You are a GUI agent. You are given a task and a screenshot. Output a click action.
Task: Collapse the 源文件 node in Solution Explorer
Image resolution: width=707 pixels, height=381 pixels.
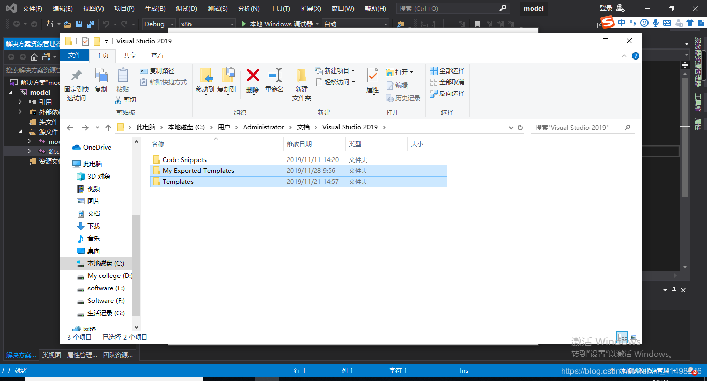(x=20, y=131)
